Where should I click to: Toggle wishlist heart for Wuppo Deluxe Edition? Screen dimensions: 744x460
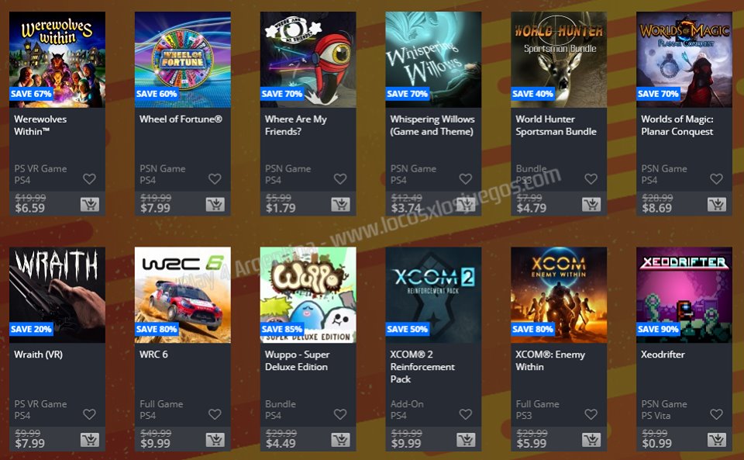[340, 414]
